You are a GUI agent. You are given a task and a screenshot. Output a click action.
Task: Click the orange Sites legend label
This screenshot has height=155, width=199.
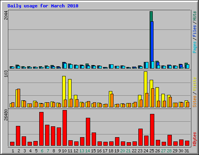tap(195, 102)
